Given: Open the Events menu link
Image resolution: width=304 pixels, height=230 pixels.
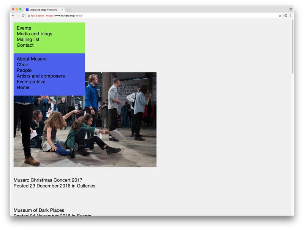Looking at the screenshot, I should click(x=24, y=28).
